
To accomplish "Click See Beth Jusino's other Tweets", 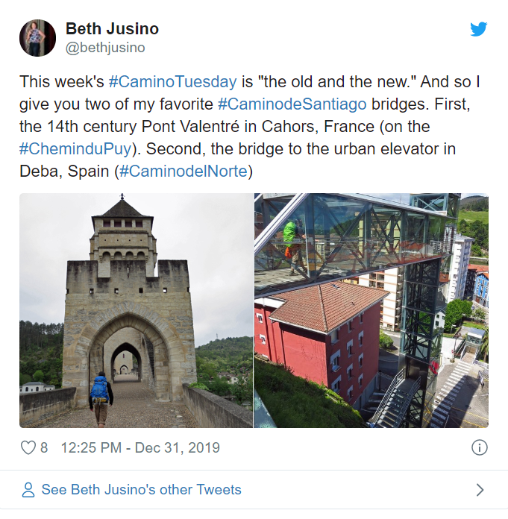I will click(x=142, y=489).
